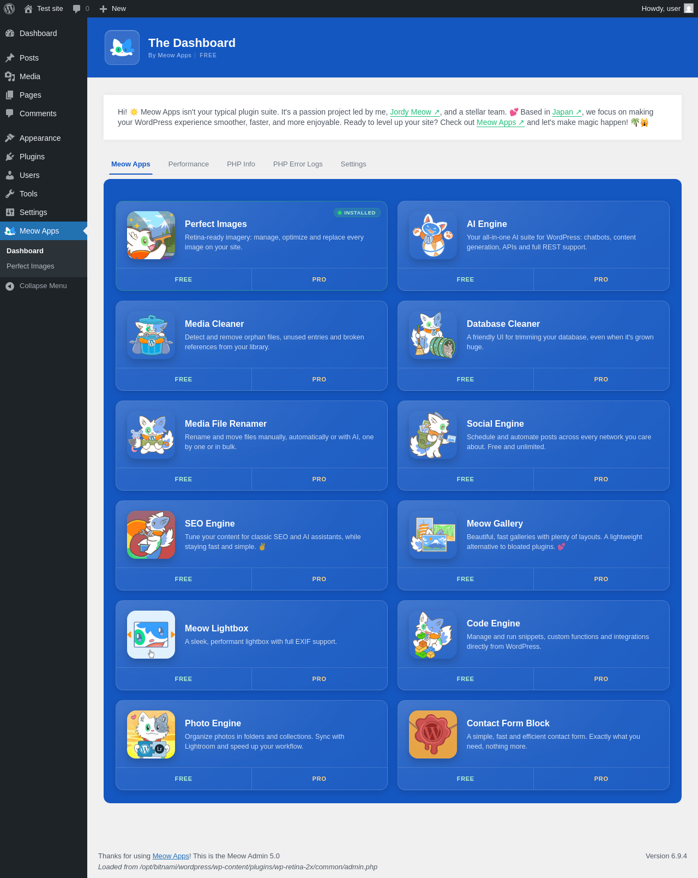Switch to the Performance tab
Image resolution: width=698 pixels, height=878 pixels.
pos(189,164)
